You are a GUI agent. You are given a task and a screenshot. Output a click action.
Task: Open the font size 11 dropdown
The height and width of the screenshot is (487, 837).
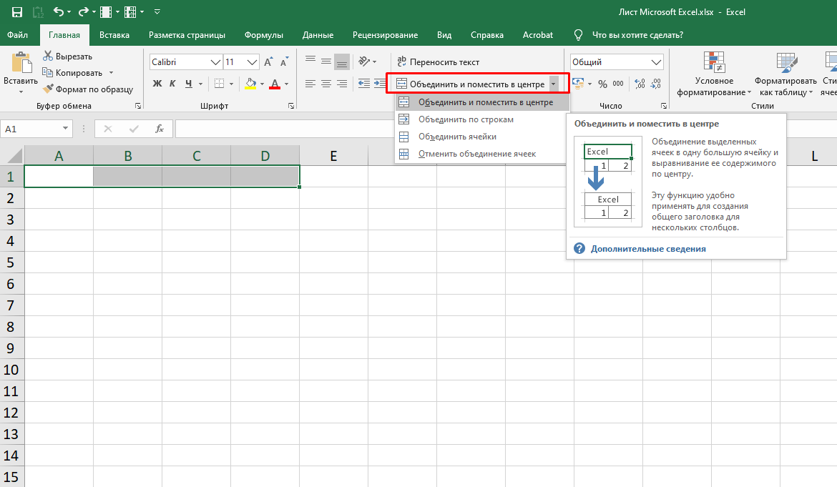252,62
